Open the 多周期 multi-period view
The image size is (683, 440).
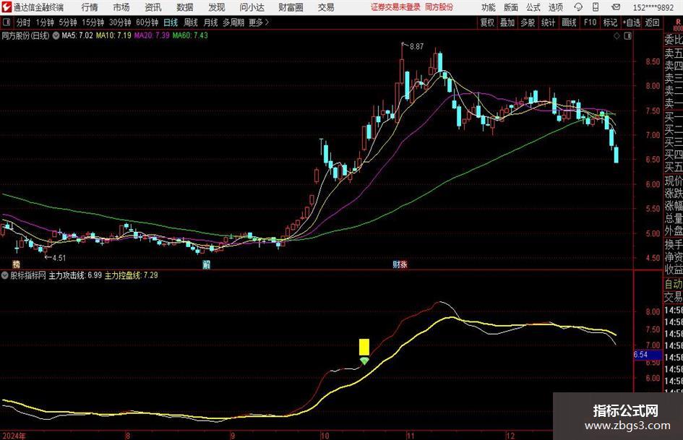pos(233,22)
